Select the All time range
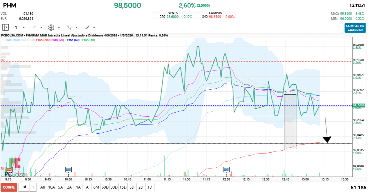The image size is (370, 193). click(x=42, y=187)
